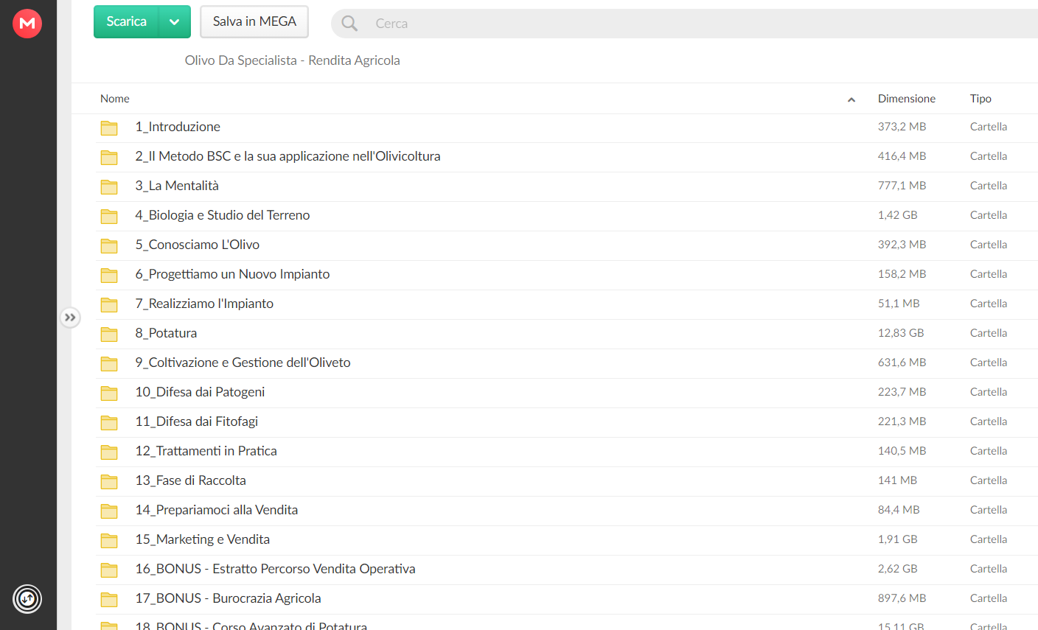Click Salva in MEGA button

(254, 21)
